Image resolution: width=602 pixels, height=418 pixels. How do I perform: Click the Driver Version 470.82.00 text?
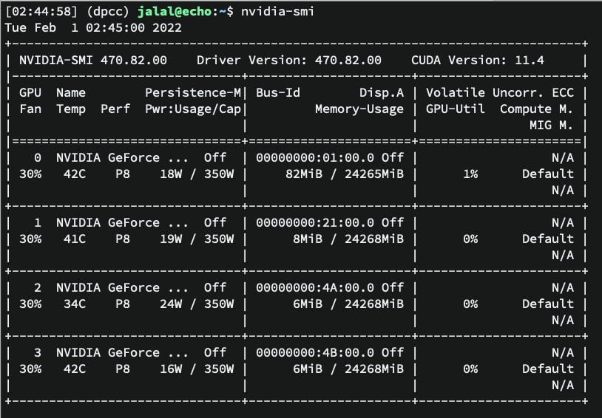point(289,60)
